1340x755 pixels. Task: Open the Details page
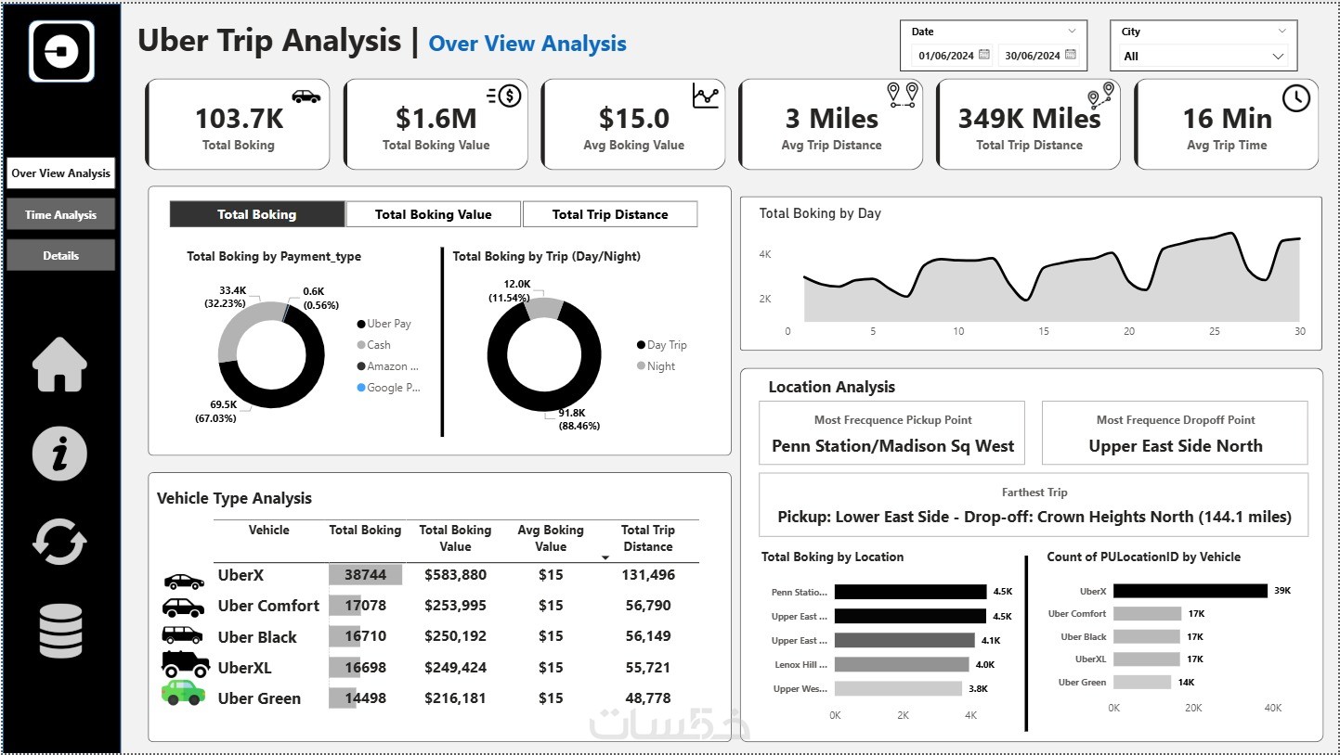61,255
